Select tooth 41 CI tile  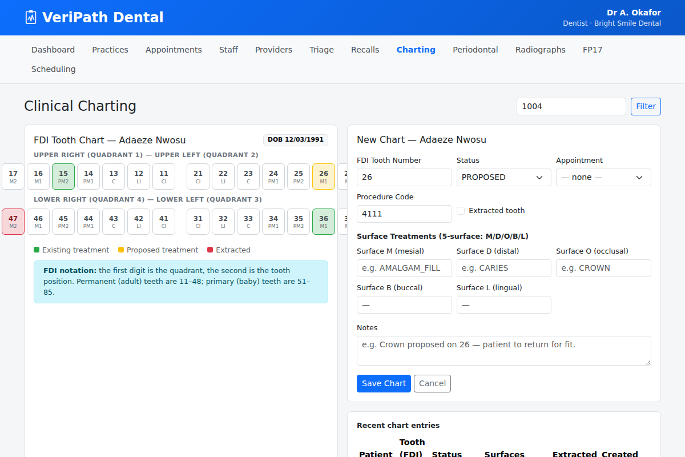point(164,222)
